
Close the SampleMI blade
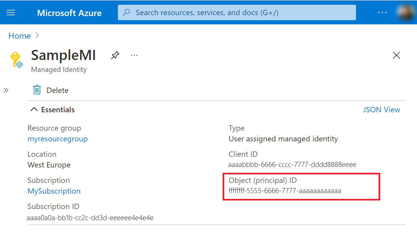(x=396, y=55)
